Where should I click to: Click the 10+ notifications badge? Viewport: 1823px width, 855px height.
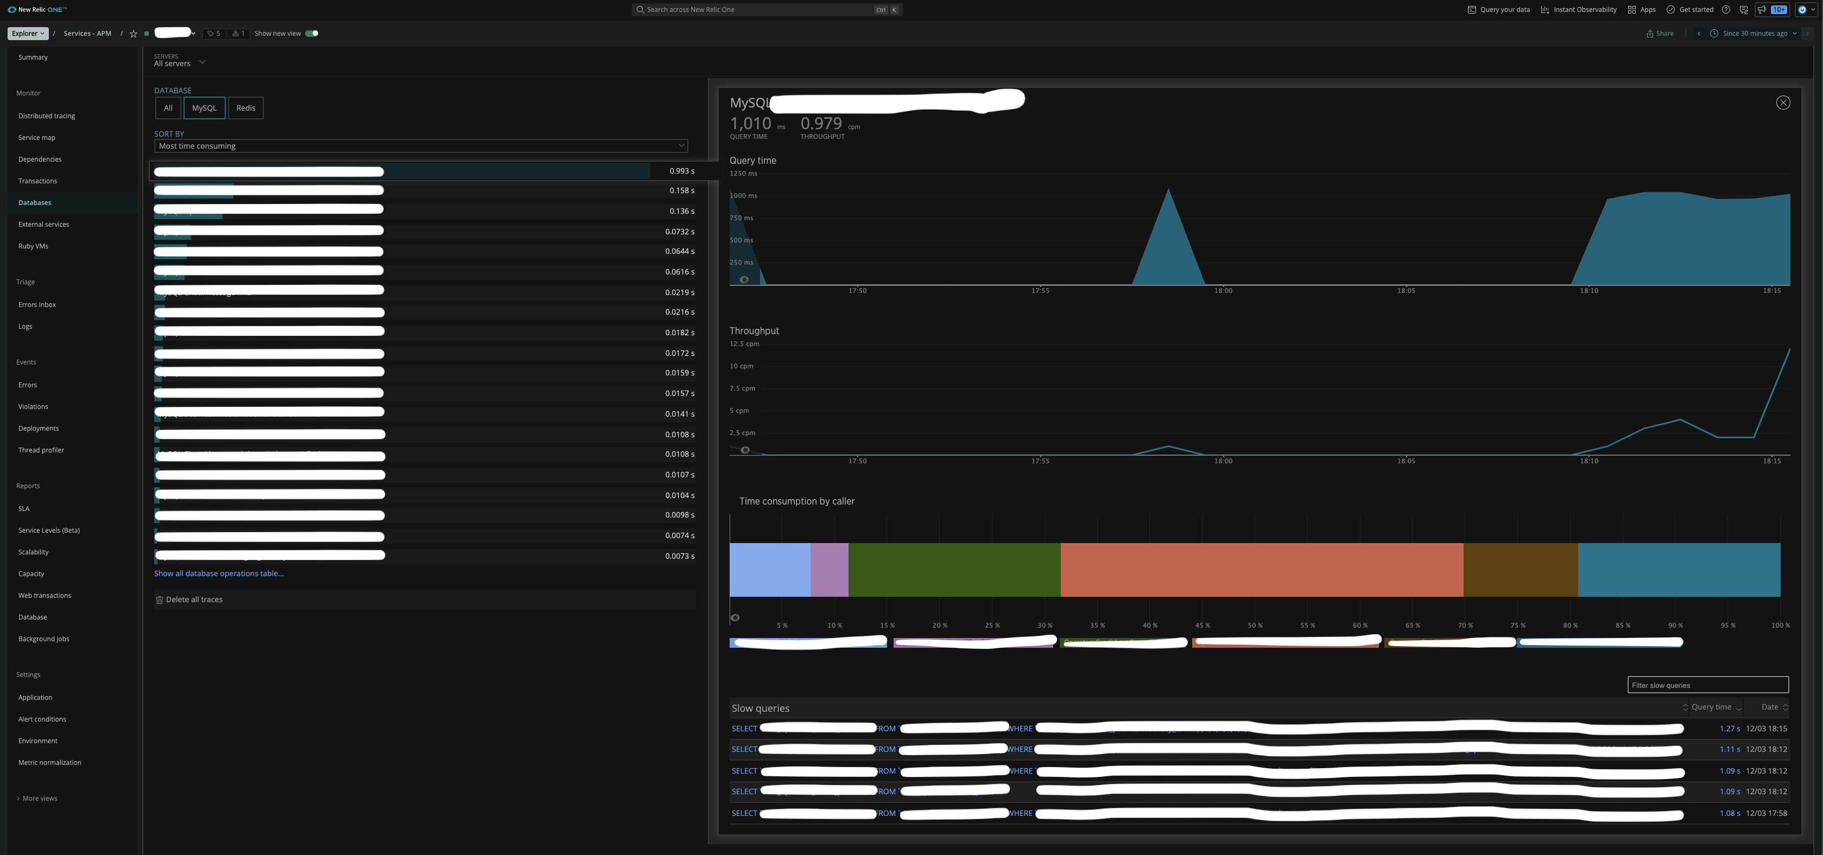(x=1779, y=10)
